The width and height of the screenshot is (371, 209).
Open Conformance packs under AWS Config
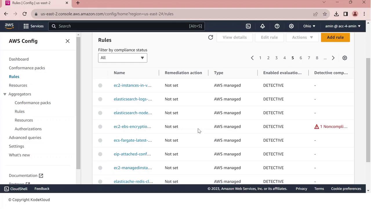pos(27,68)
